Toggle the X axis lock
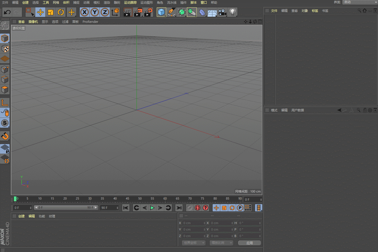Image resolution: width=378 pixels, height=252 pixels. 85,12
